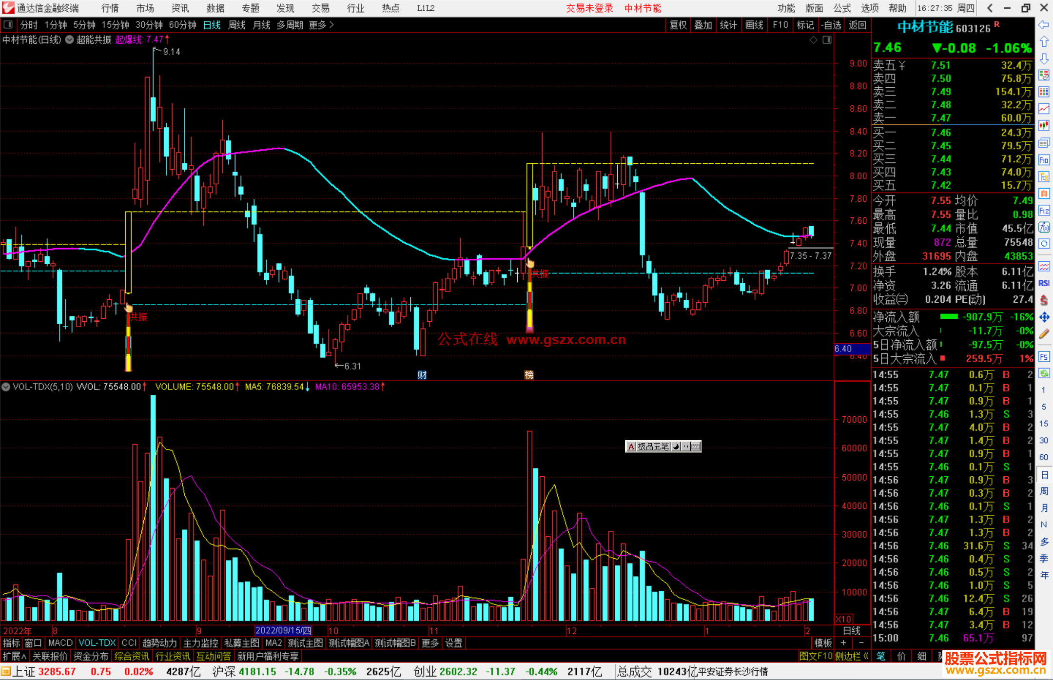Click the F12 sidebar icon
This screenshot has width=1053, height=680.
[1044, 211]
